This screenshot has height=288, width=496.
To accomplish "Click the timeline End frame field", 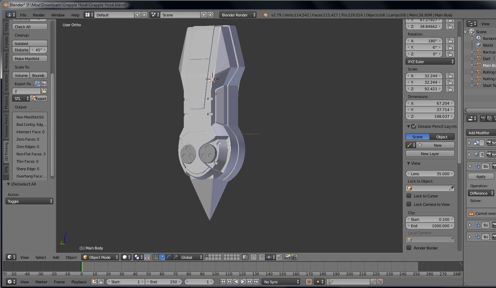I will pos(164,282).
